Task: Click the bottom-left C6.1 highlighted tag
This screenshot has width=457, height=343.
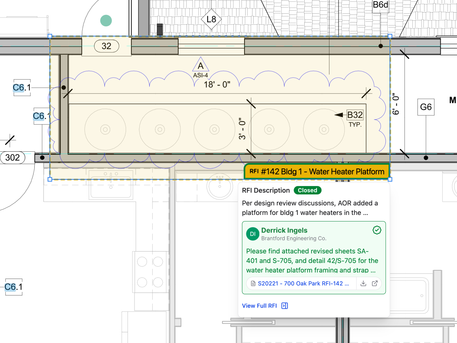Action: 13,287
